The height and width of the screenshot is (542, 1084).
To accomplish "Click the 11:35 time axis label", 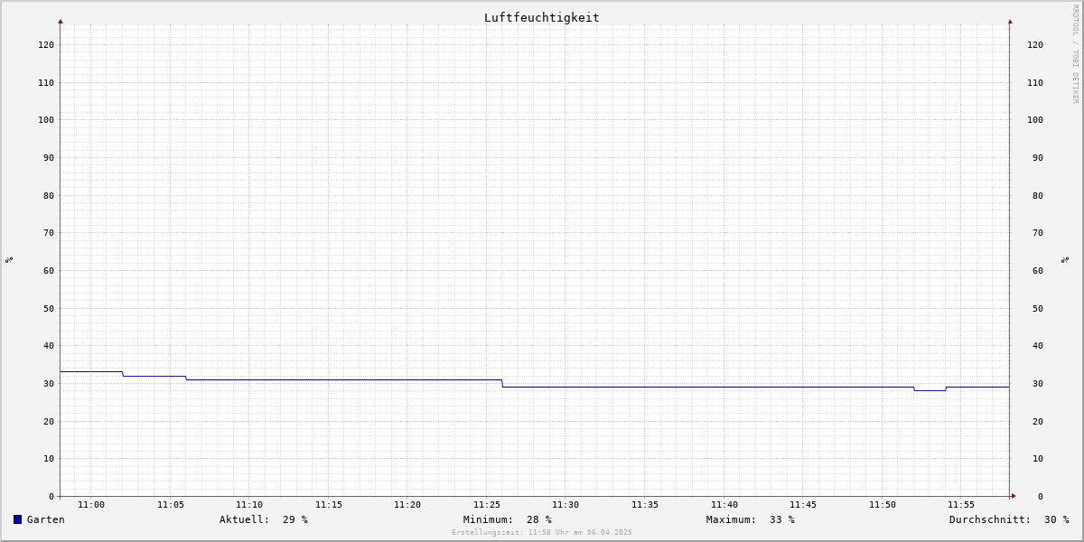I will coord(645,505).
